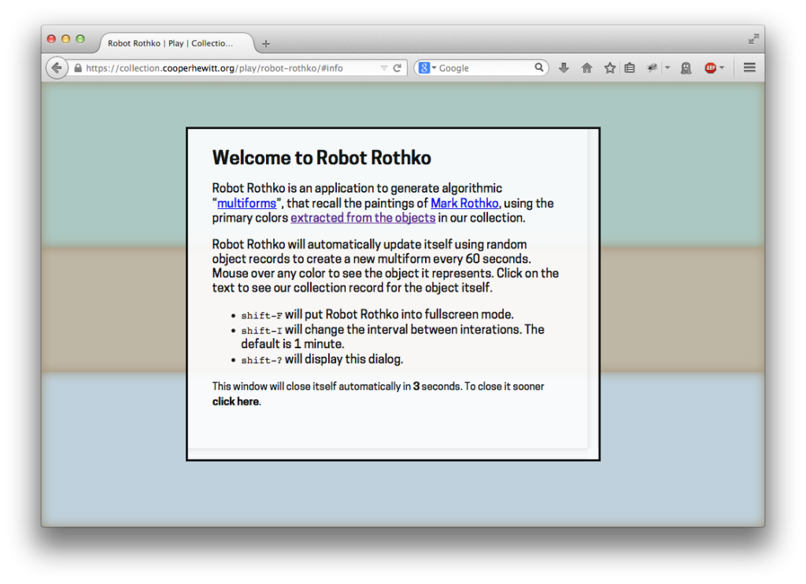
Task: Minimize the browser with the yellow button
Action: pos(66,39)
